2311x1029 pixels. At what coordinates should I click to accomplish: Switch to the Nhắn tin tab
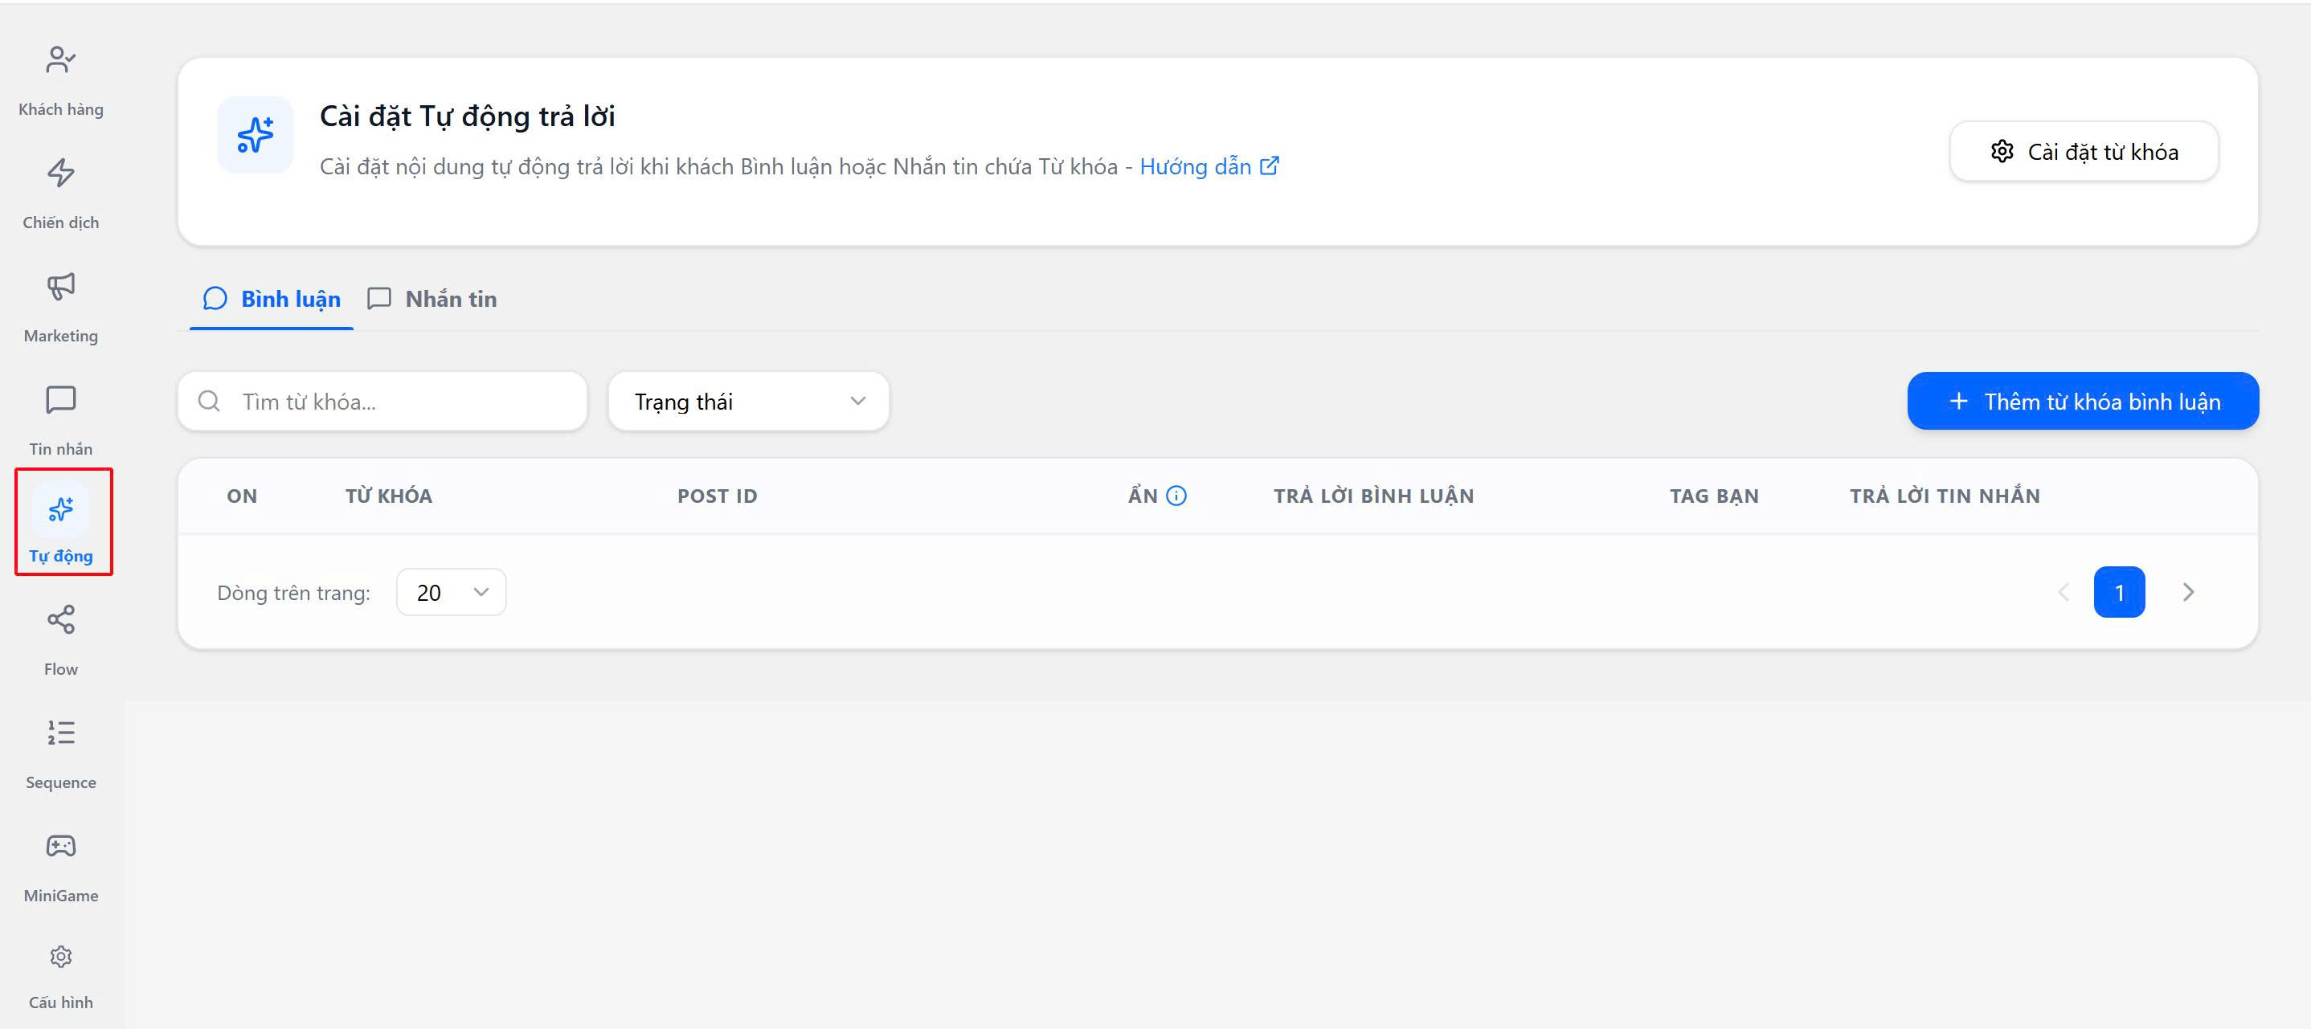pos(432,299)
